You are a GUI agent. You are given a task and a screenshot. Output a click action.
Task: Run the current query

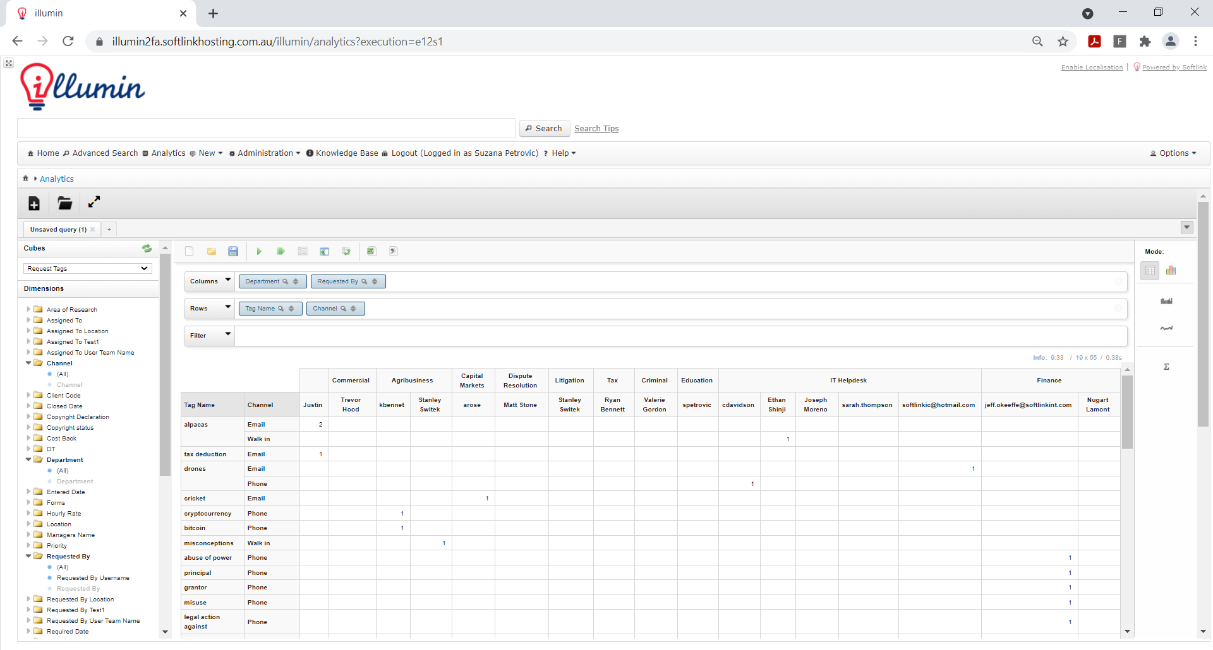(259, 251)
